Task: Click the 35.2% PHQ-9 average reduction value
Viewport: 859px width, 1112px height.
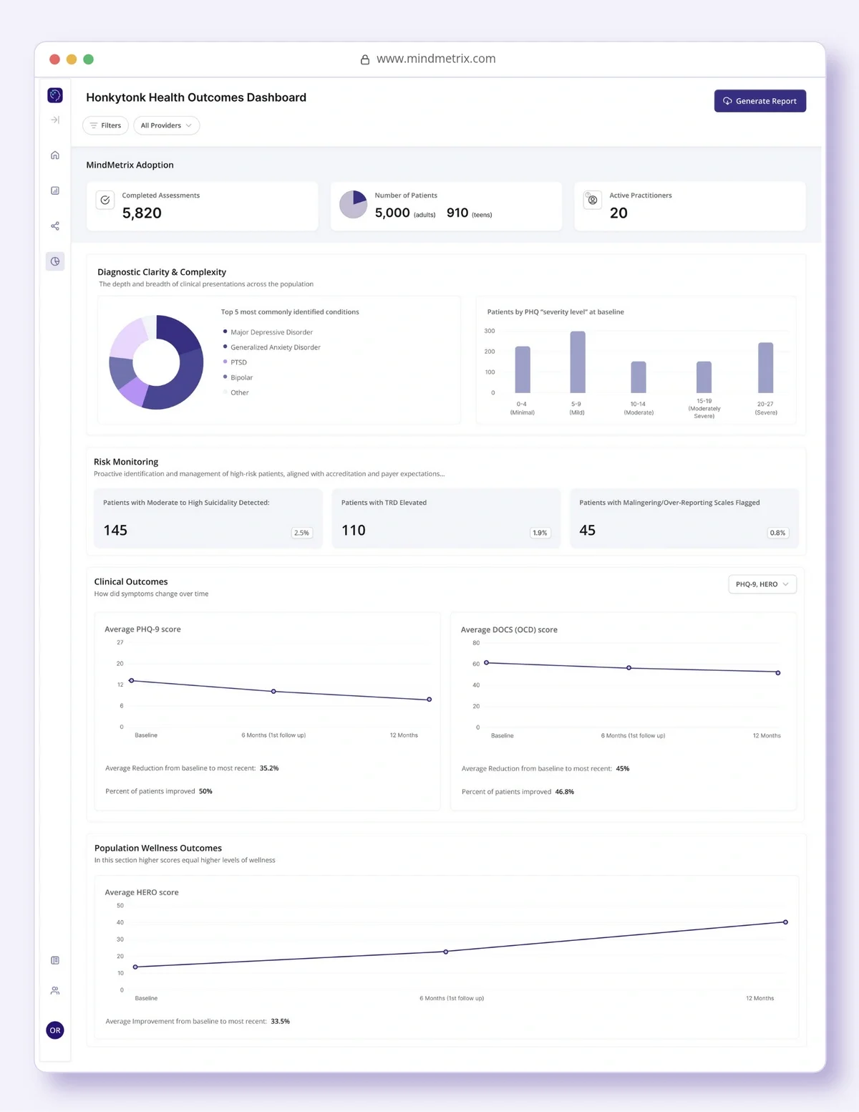Action: coord(269,768)
